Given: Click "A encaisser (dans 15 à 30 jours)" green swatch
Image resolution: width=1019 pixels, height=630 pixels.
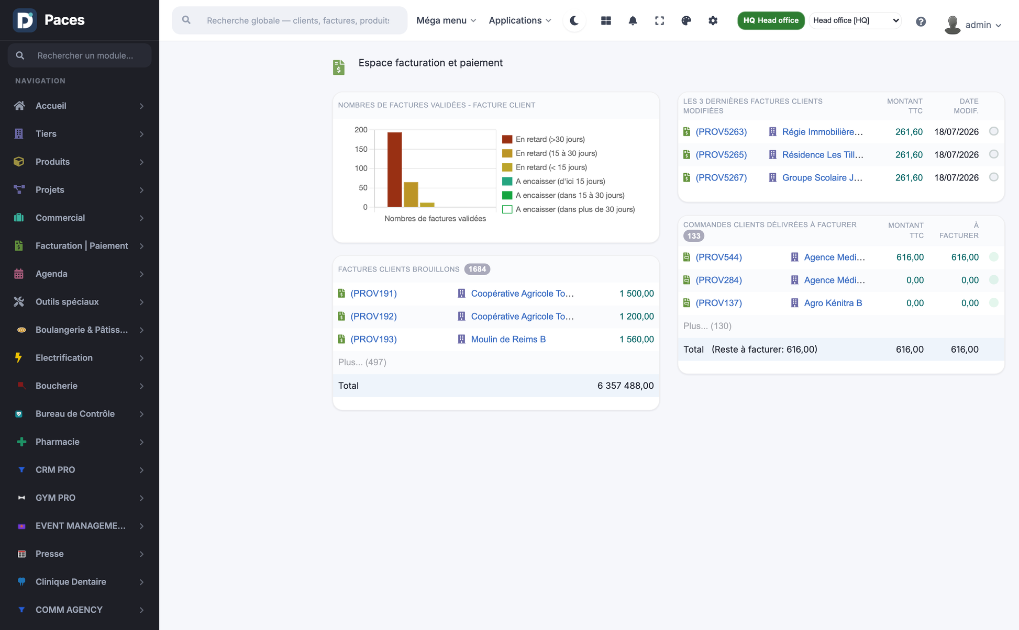Looking at the screenshot, I should click(507, 195).
